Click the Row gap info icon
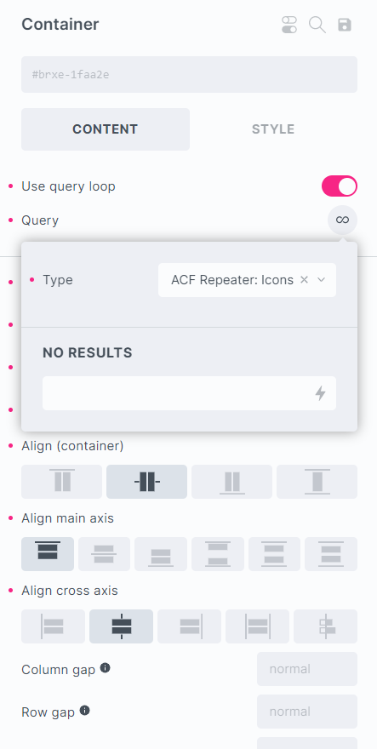The height and width of the screenshot is (749, 377). coord(84,711)
